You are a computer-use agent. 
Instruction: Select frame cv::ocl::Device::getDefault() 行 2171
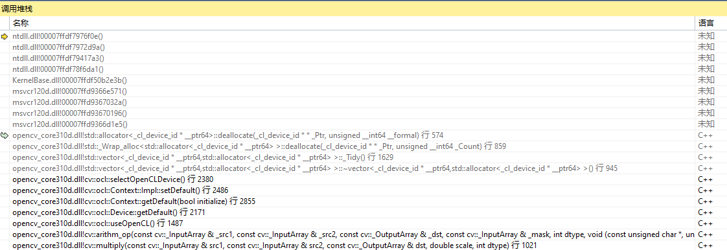[109, 212]
